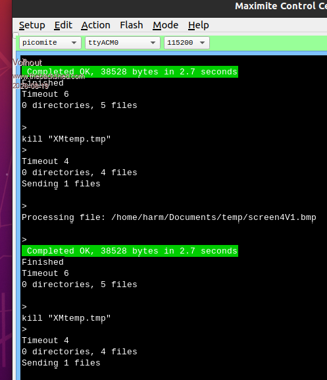This screenshot has width=327, height=380.
Task: Expand the 115200 baud rate dropdown
Action: point(187,43)
